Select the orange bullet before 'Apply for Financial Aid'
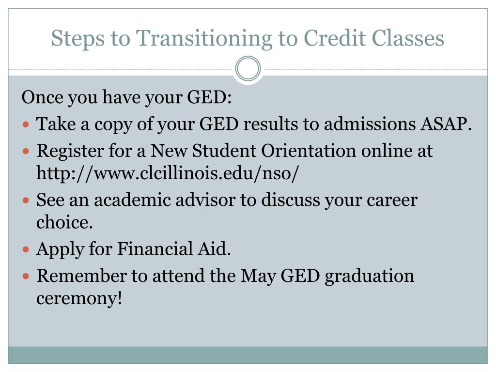Image resolution: width=496 pixels, height=372 pixels. [26, 249]
